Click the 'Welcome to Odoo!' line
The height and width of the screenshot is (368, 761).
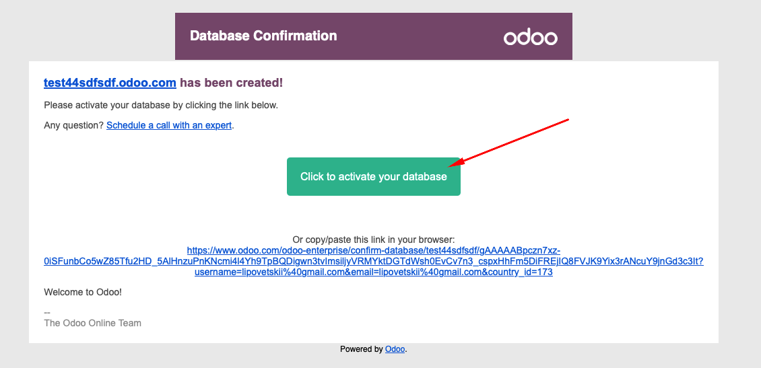pyautogui.click(x=83, y=293)
